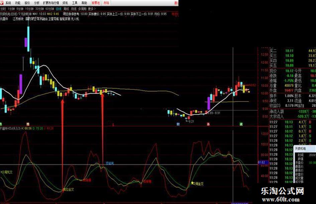Switch to the 周线 period tab
Image resolution: width=316 pixels, height=204 pixels.
[x=66, y=9]
